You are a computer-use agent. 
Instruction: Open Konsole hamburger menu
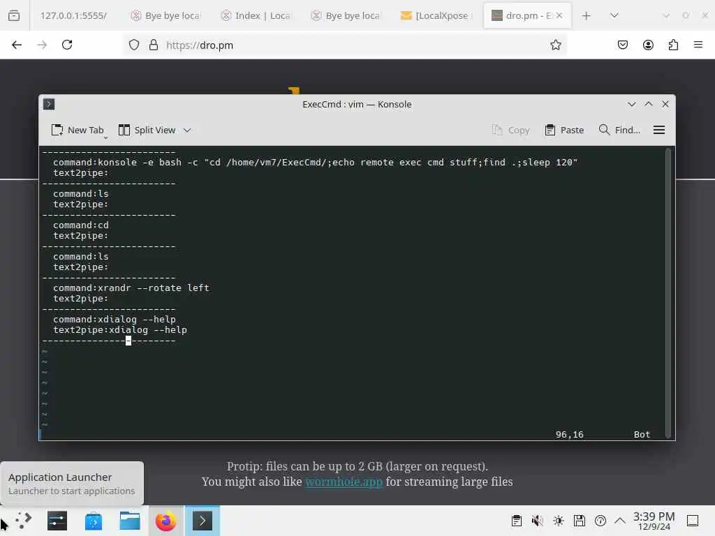click(x=659, y=131)
